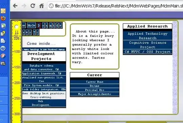Click the round red and white taskbar icon
The width and height of the screenshot is (183, 123).
3,56
